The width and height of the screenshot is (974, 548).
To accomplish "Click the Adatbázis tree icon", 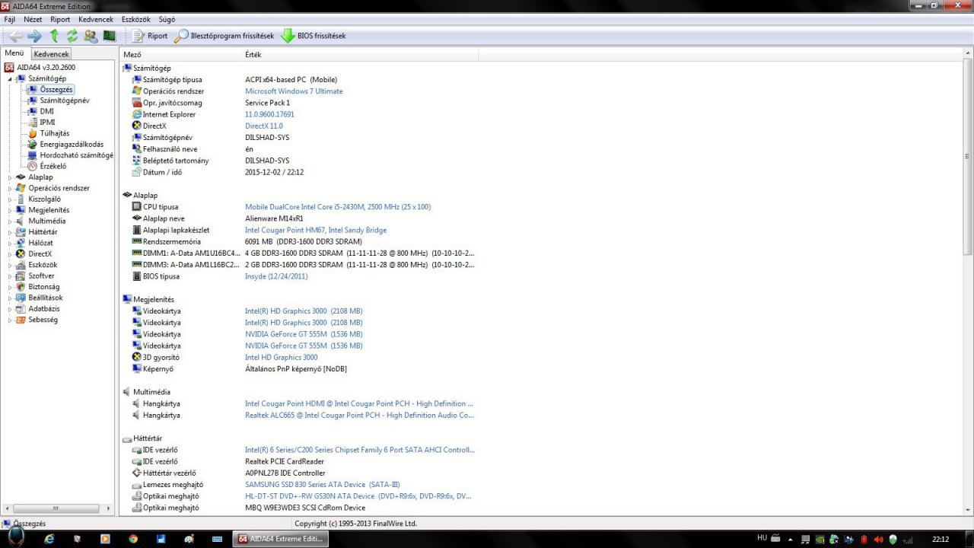I will pos(21,308).
